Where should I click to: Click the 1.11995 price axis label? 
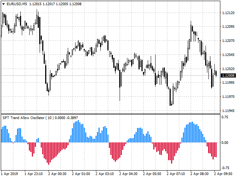[228, 83]
